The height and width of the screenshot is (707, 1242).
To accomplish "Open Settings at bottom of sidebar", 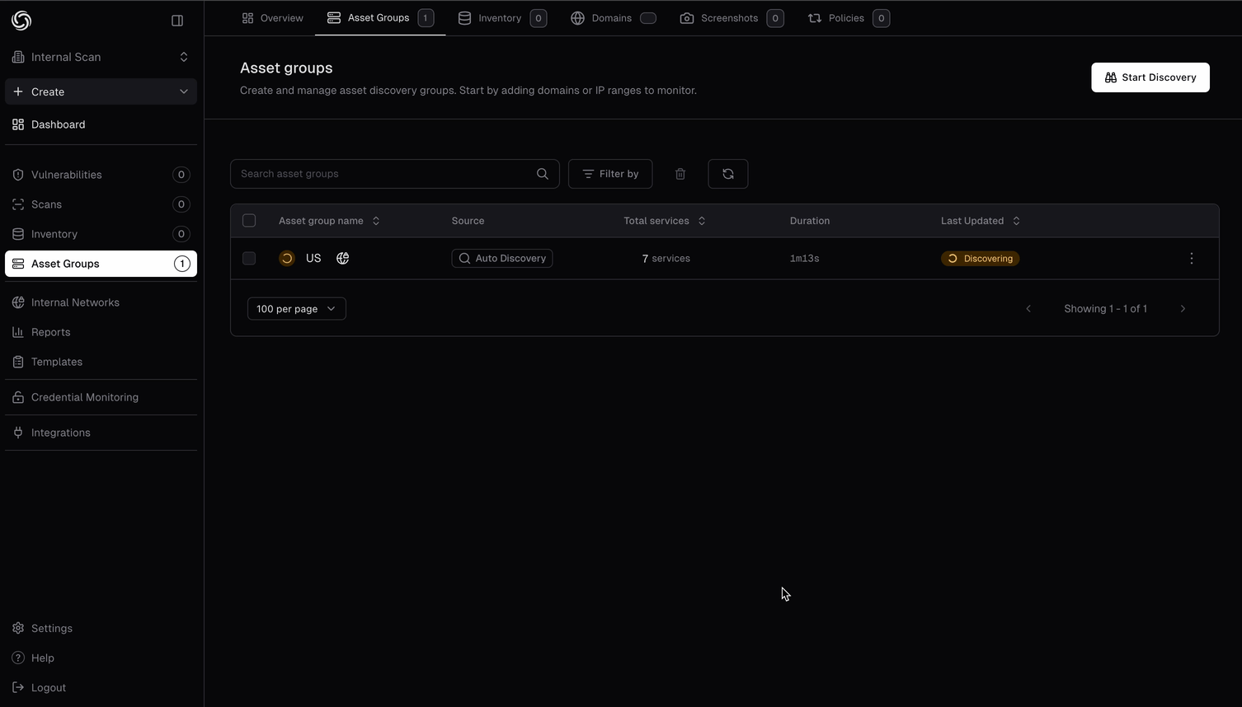I will [101, 629].
